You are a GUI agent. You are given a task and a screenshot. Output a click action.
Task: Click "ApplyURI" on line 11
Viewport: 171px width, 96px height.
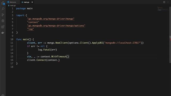pyautogui.click(x=97, y=43)
